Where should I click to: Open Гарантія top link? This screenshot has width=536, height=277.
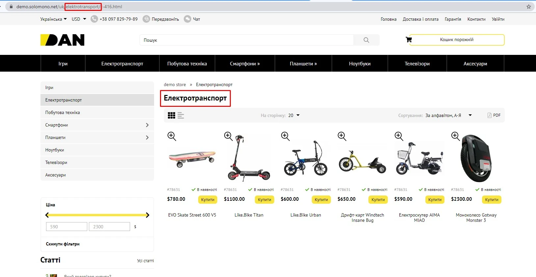tap(453, 19)
